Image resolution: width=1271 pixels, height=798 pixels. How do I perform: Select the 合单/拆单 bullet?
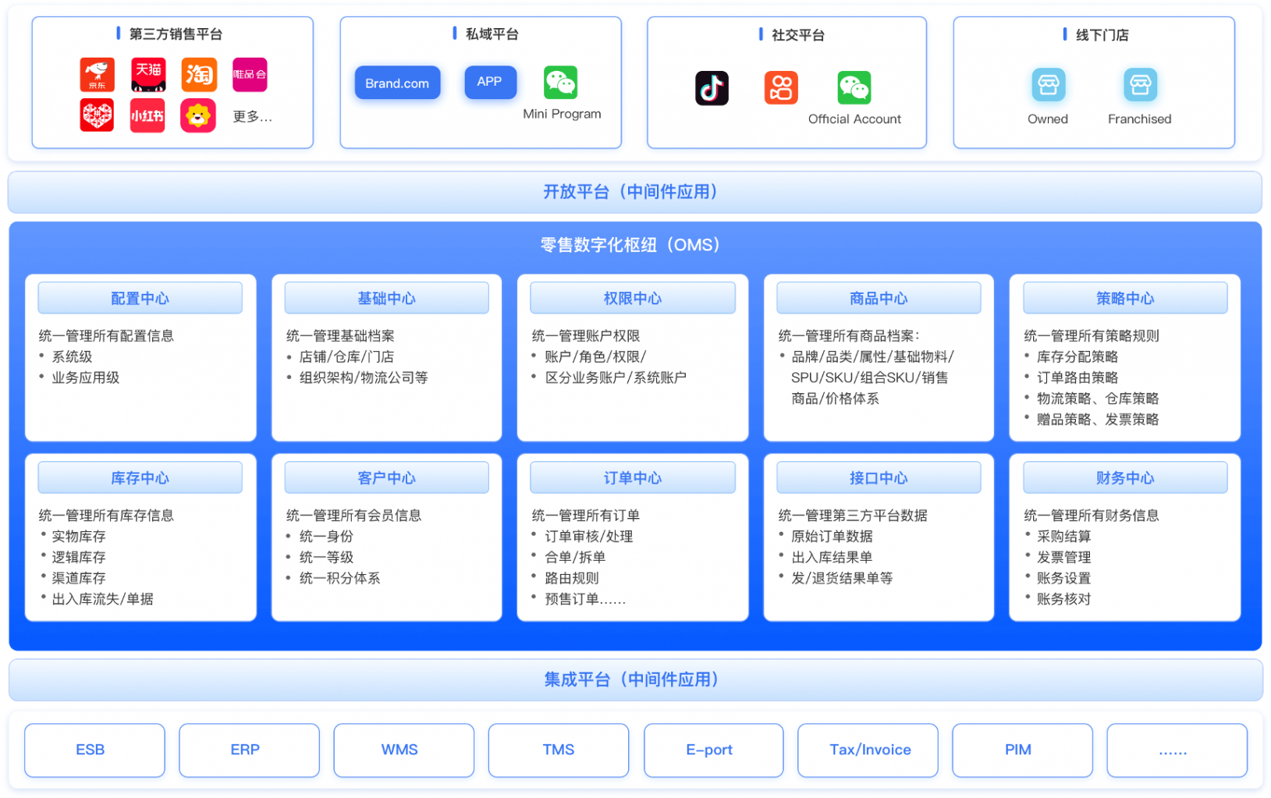pyautogui.click(x=575, y=557)
